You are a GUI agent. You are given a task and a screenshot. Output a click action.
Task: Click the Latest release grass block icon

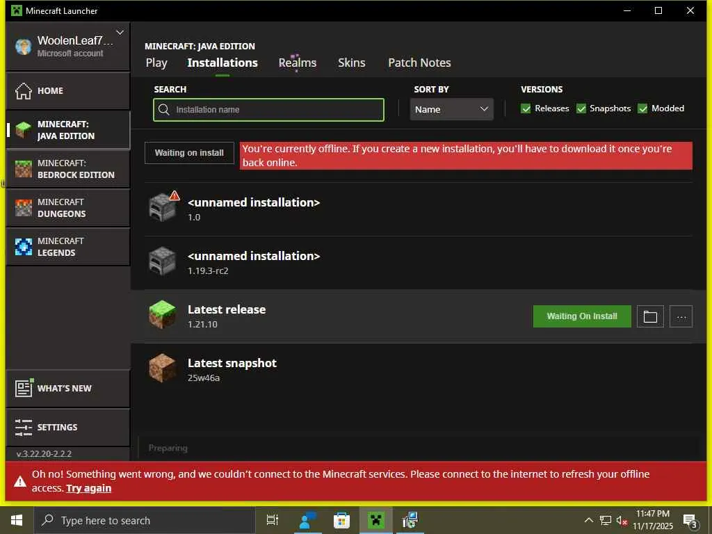[162, 314]
